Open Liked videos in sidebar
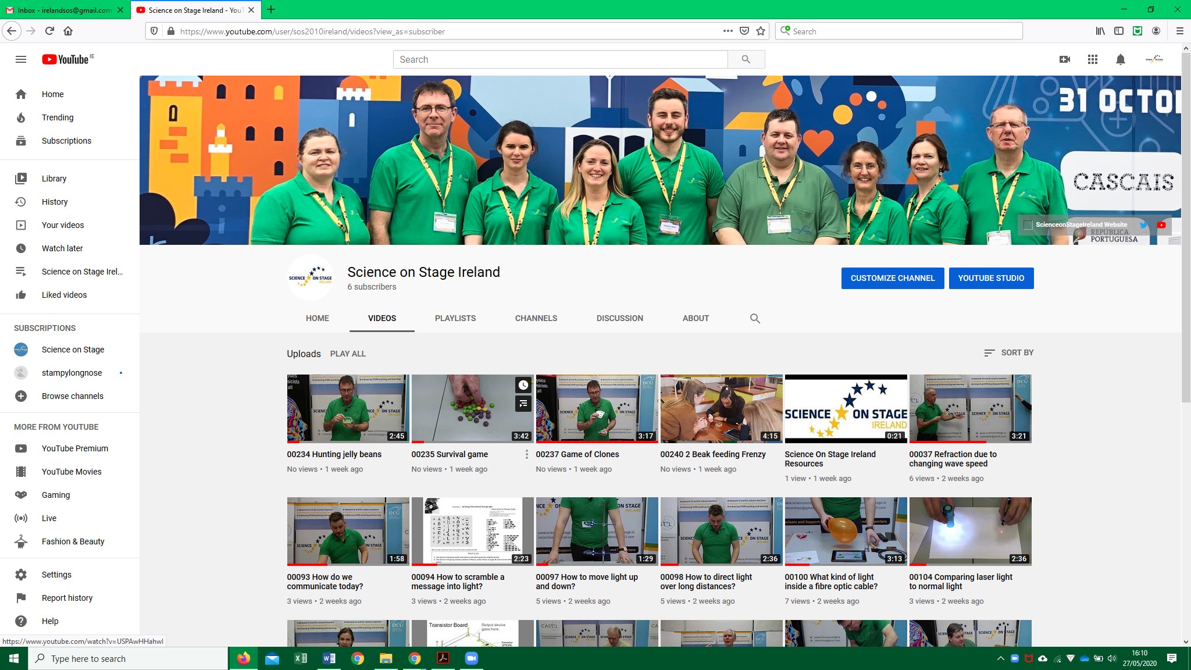1191x670 pixels. [x=70, y=295]
